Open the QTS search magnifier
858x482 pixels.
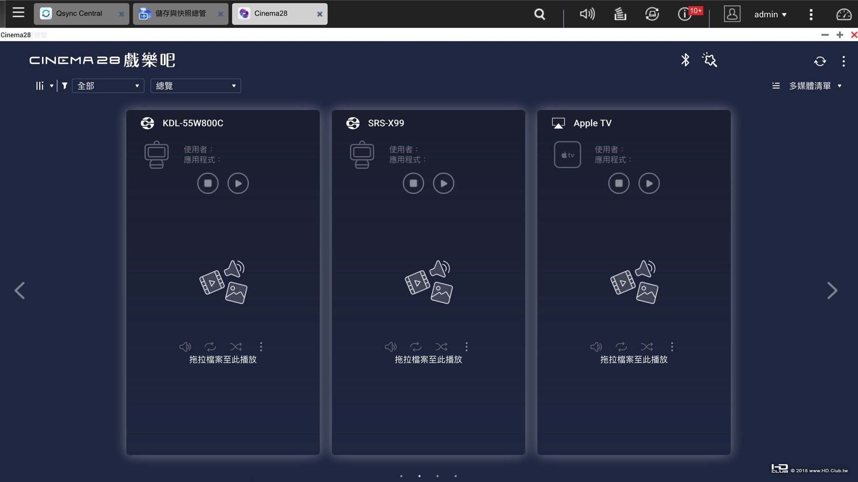tap(540, 14)
